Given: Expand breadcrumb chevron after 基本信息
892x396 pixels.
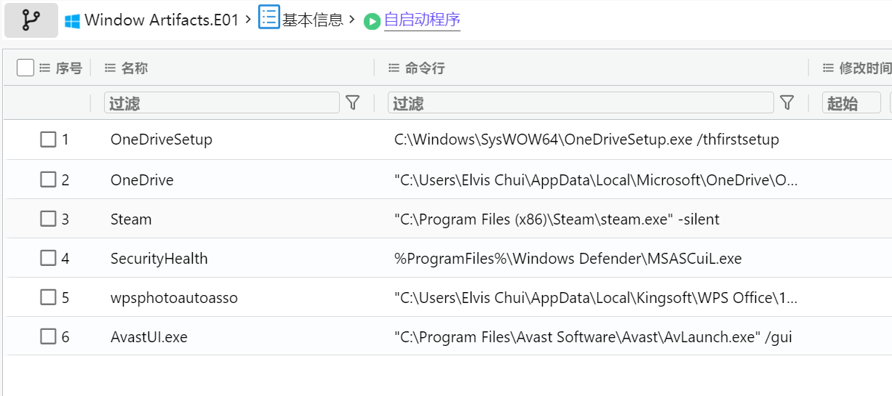Looking at the screenshot, I should click(352, 18).
